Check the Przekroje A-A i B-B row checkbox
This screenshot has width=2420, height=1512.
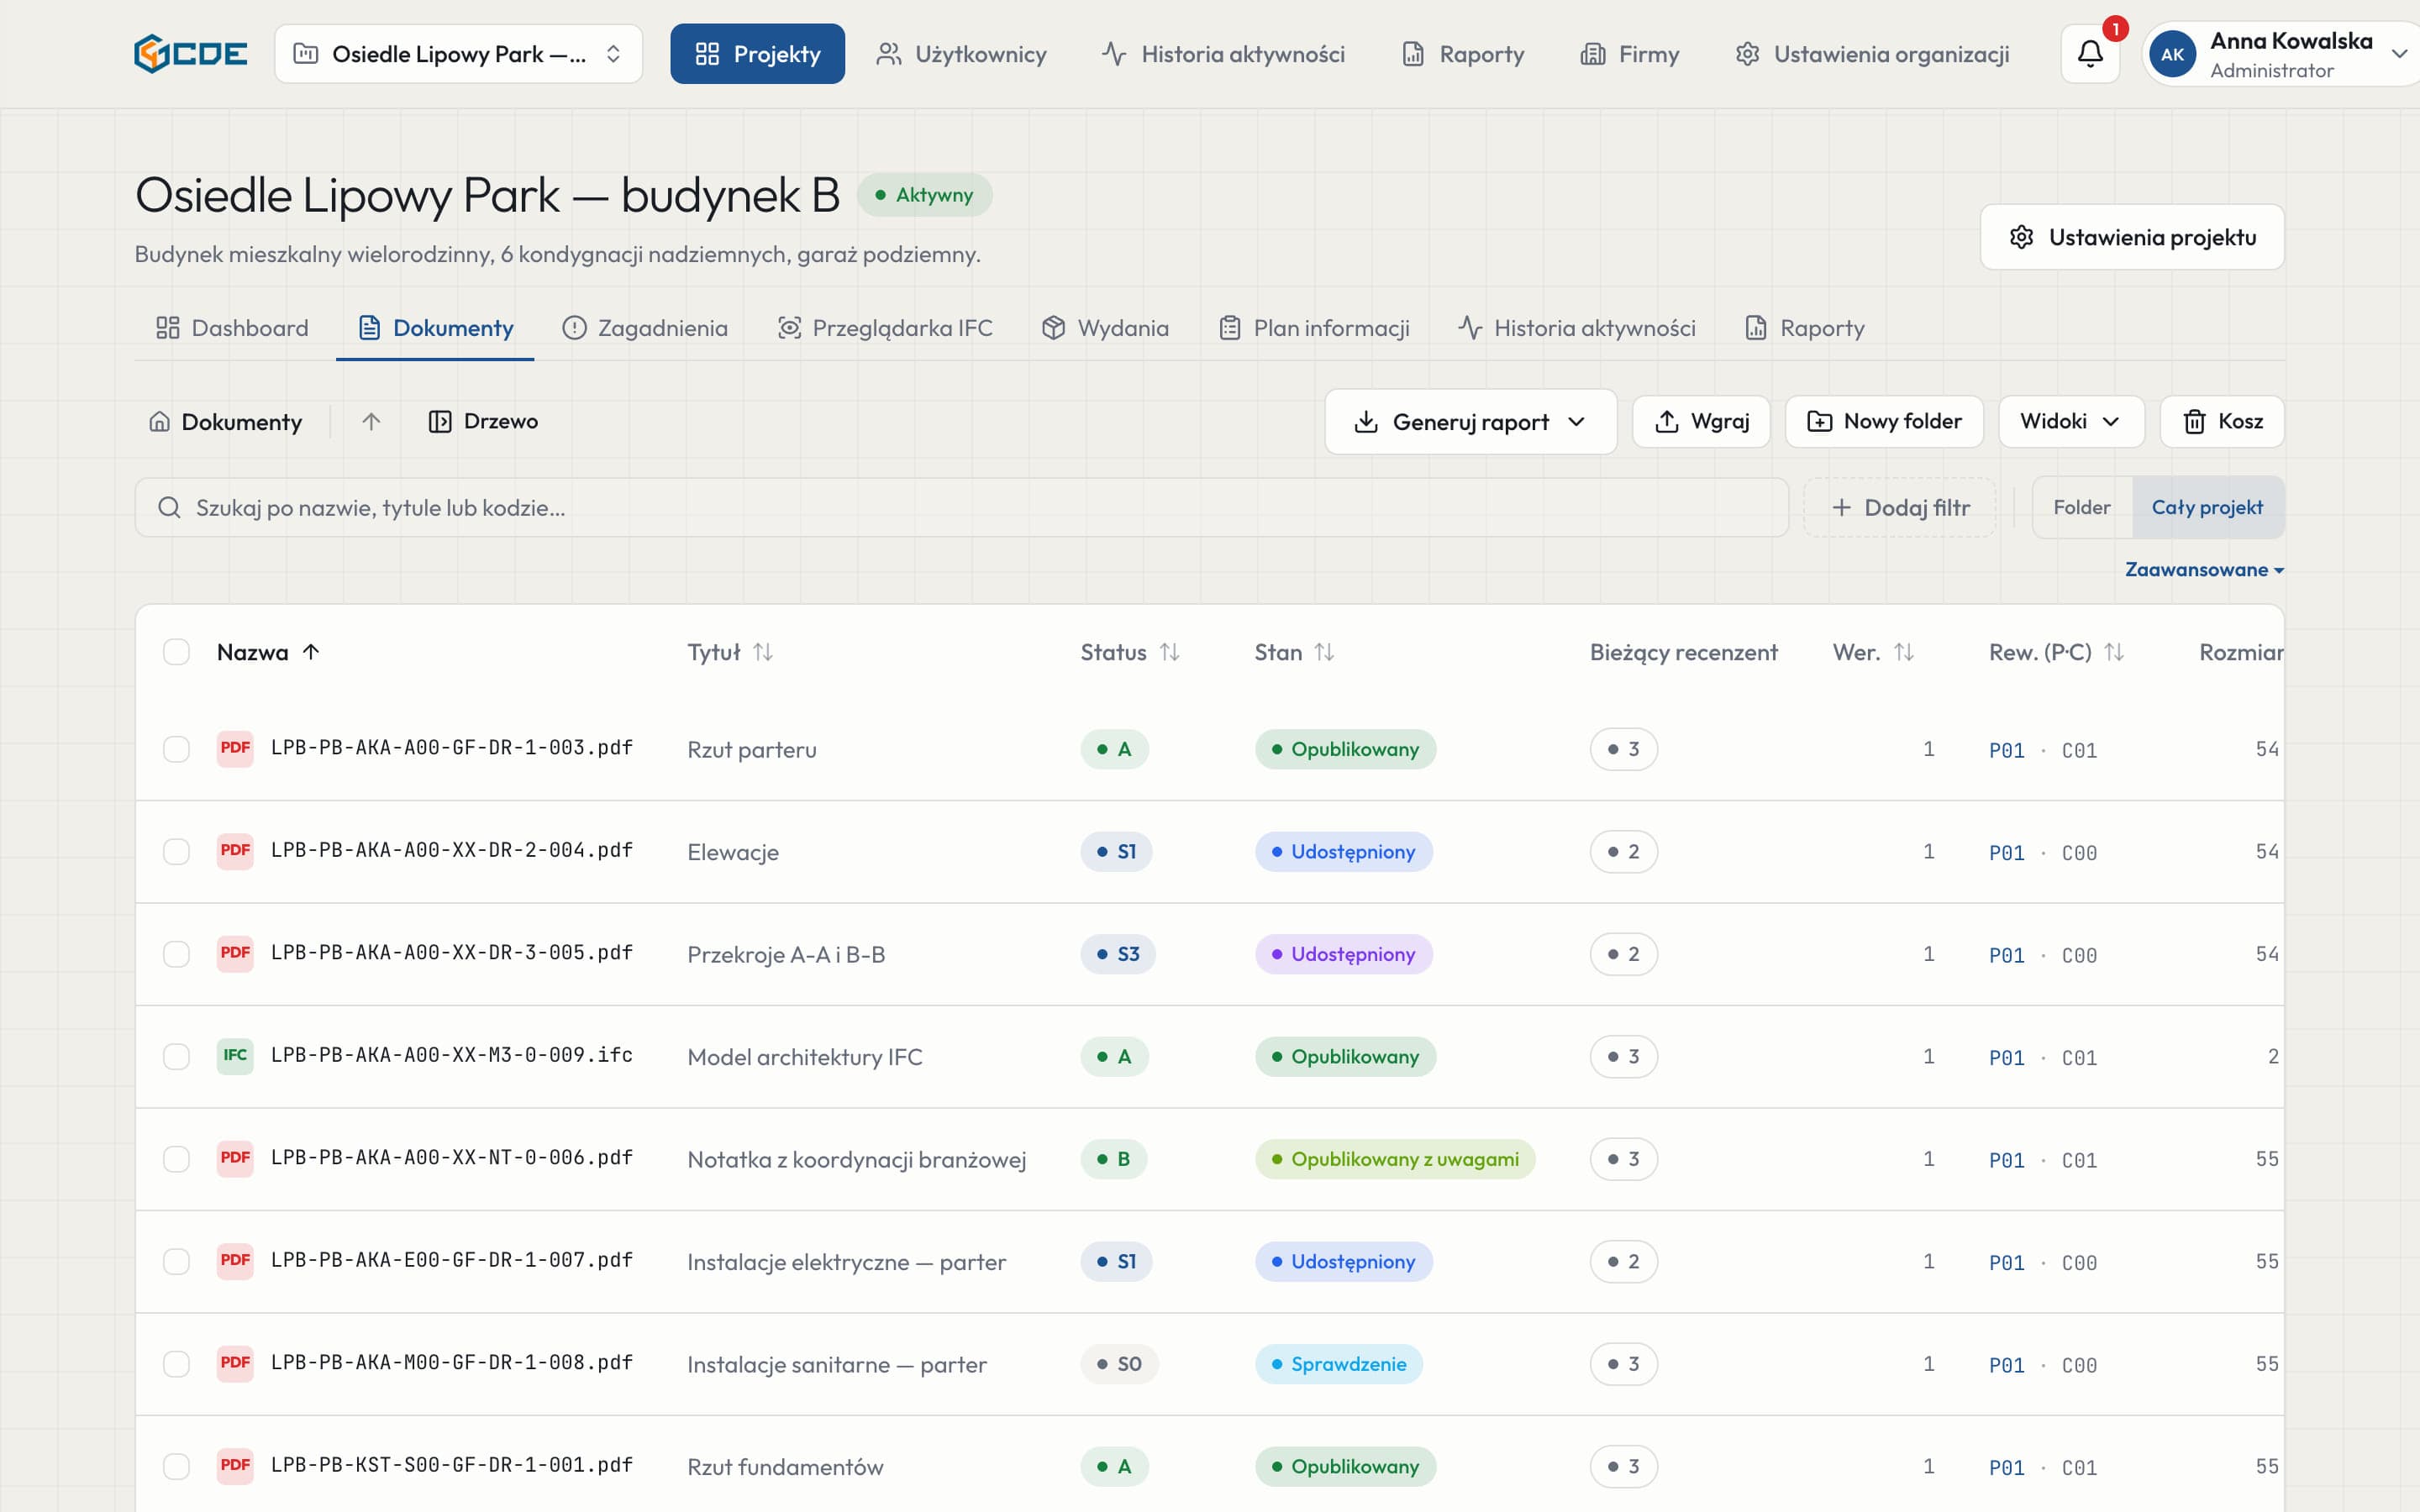176,954
